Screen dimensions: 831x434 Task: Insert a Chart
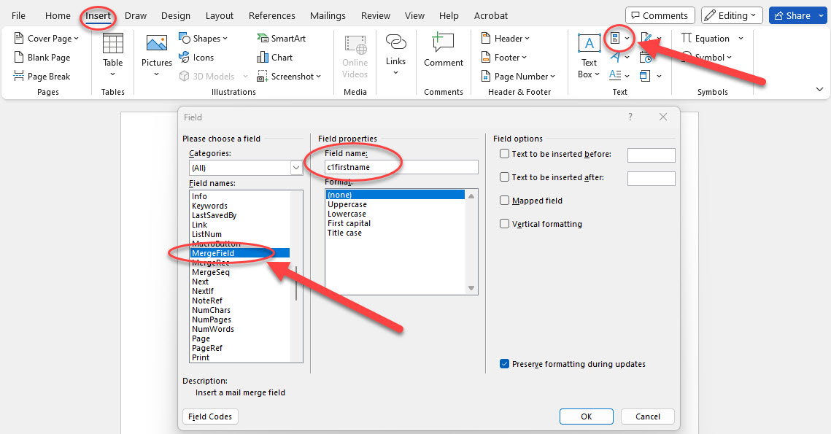(x=274, y=57)
